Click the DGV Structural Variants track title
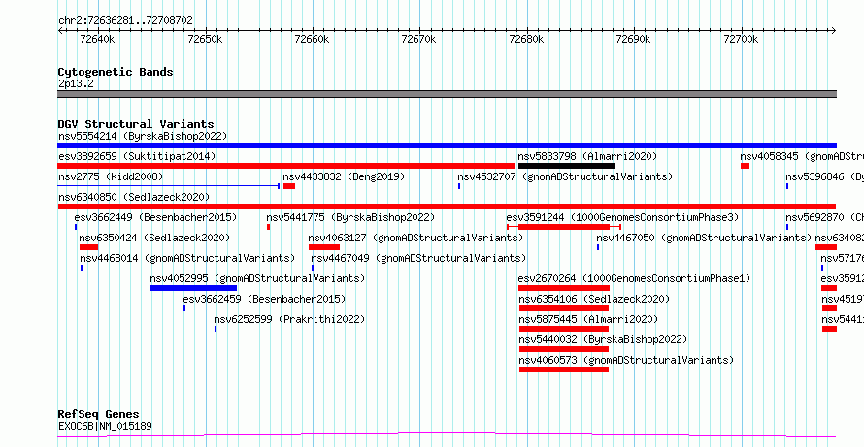Image resolution: width=864 pixels, height=447 pixels. [136, 124]
